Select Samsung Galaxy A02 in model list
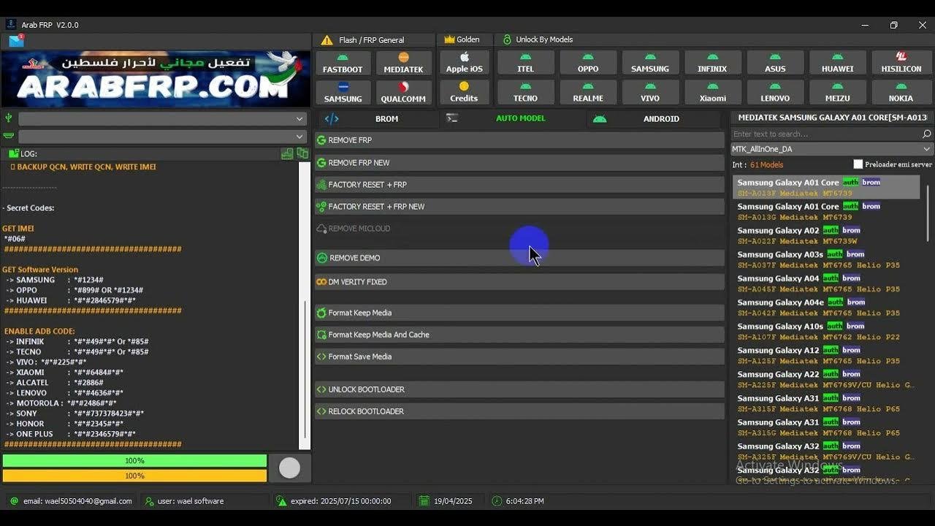This screenshot has width=935, height=526. point(825,235)
